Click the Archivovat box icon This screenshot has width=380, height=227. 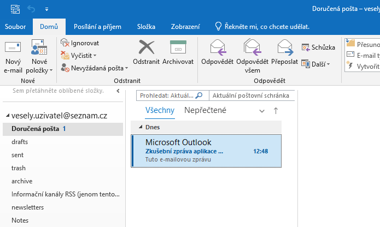[178, 47]
